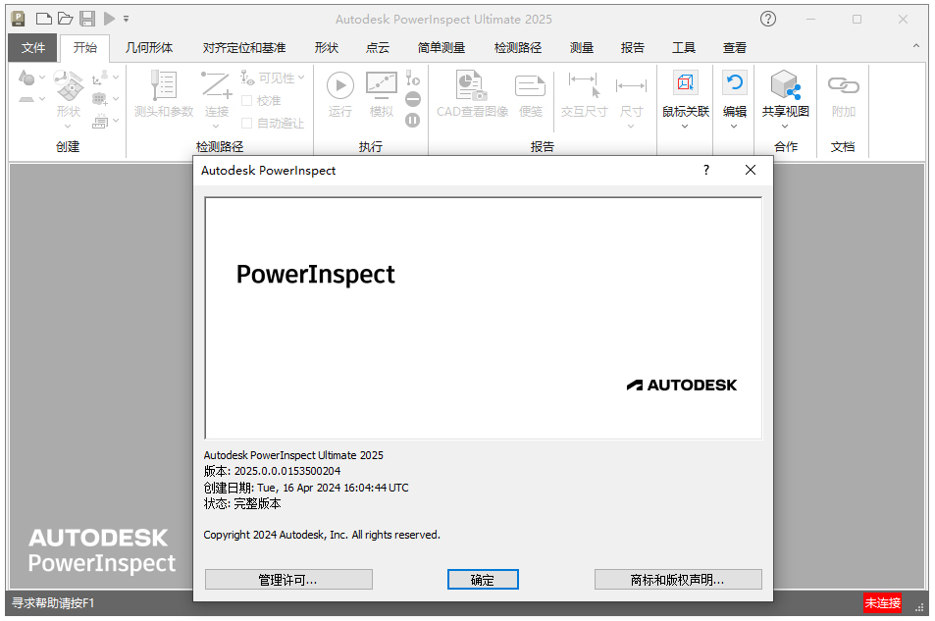
Task: Open the help question mark in title bar
Action: (768, 19)
